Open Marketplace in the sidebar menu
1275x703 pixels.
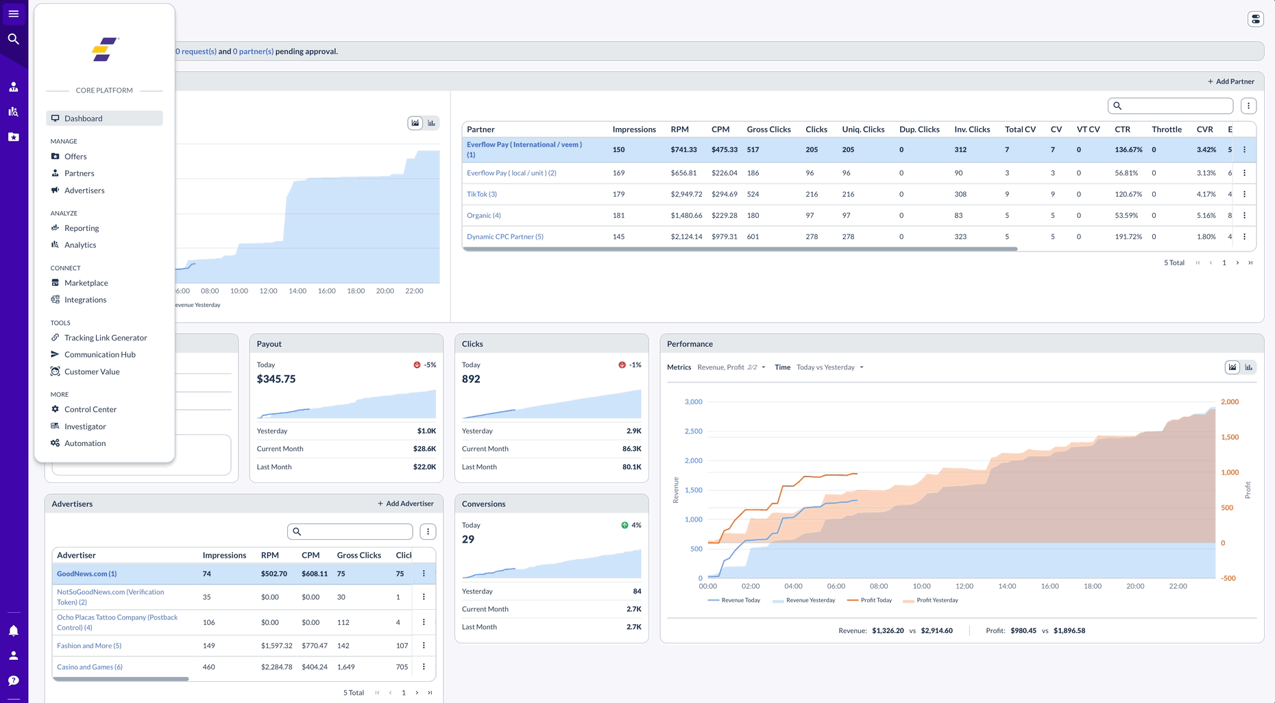pyautogui.click(x=86, y=283)
